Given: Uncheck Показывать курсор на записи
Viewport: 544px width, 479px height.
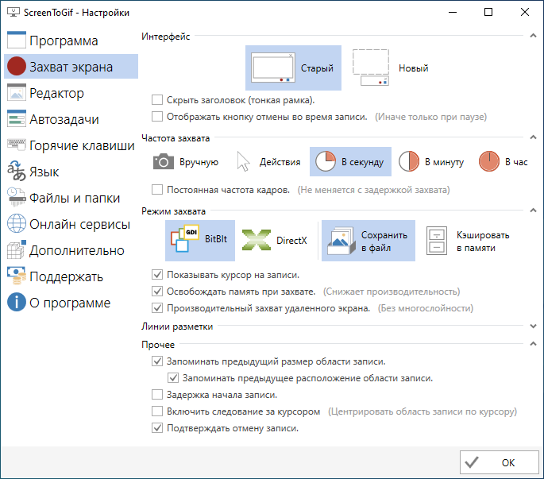Looking at the screenshot, I should tap(157, 275).
